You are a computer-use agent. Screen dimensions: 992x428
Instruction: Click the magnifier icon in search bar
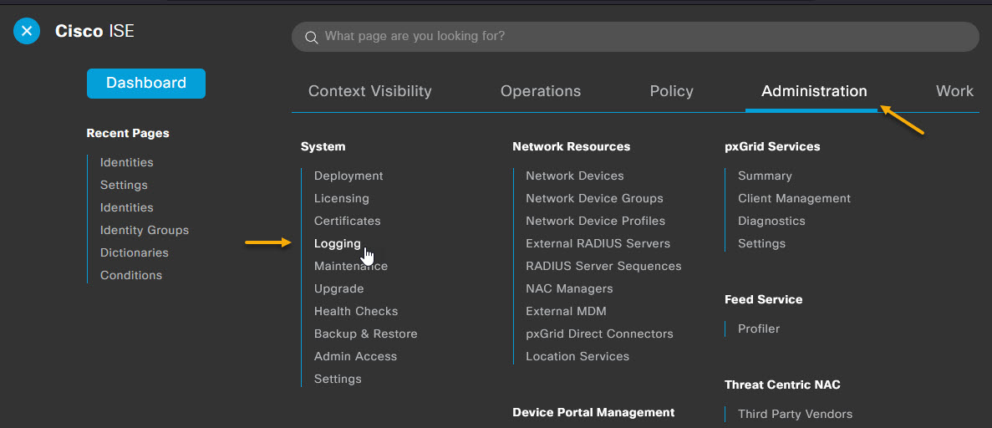tap(311, 37)
